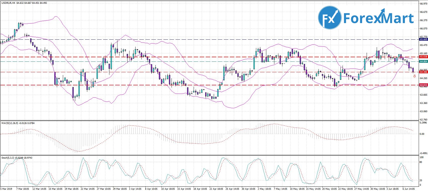Click the 5 Mar 2019 date label
428x191 pixels.
tap(6, 189)
